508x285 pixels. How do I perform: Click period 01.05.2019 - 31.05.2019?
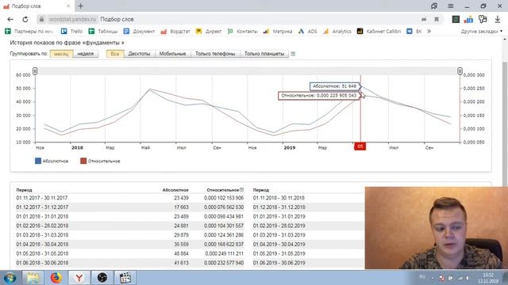[x=279, y=253]
